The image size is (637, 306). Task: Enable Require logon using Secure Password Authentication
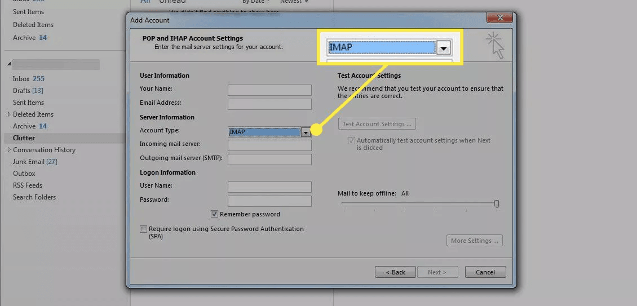pos(144,229)
